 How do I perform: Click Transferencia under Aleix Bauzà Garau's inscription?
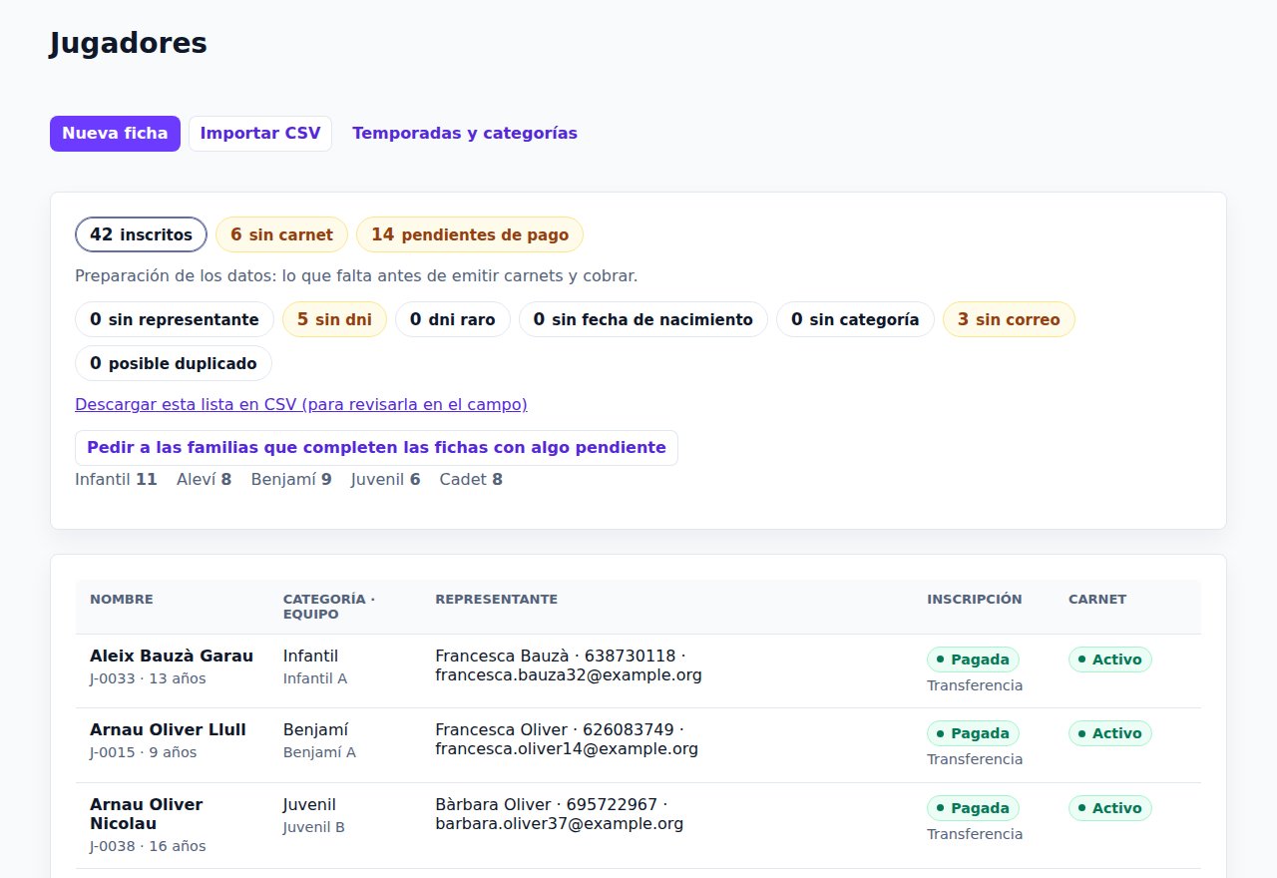coord(975,685)
